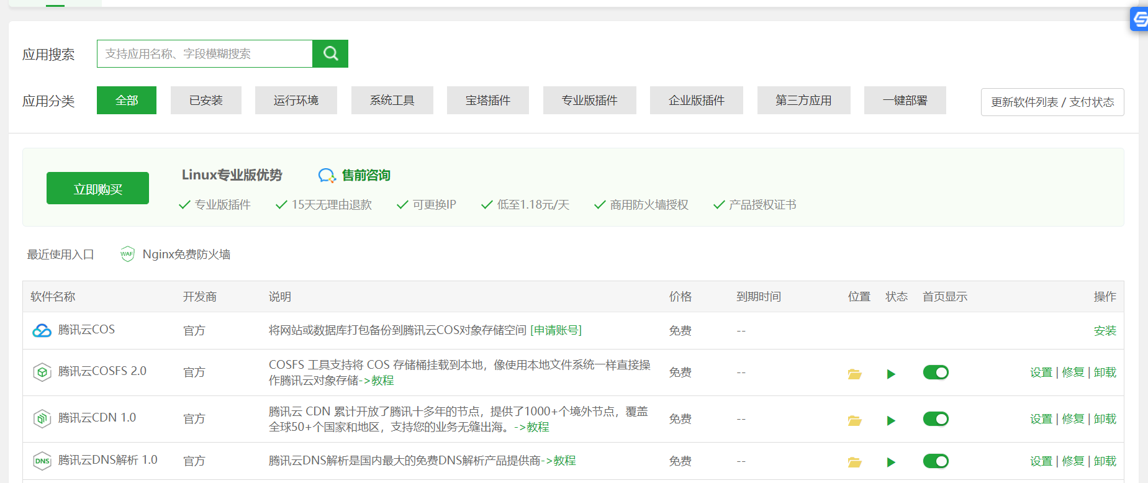Viewport: 1148px width, 483px height.
Task: Click the 腾讯云DNS解析 DNS icon
Action: [42, 461]
